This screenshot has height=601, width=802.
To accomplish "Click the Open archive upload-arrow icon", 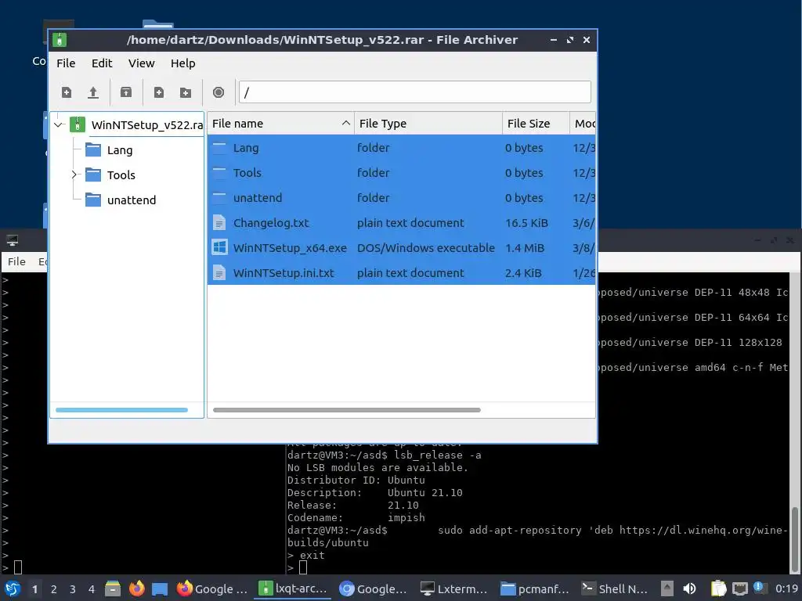I will [x=93, y=92].
